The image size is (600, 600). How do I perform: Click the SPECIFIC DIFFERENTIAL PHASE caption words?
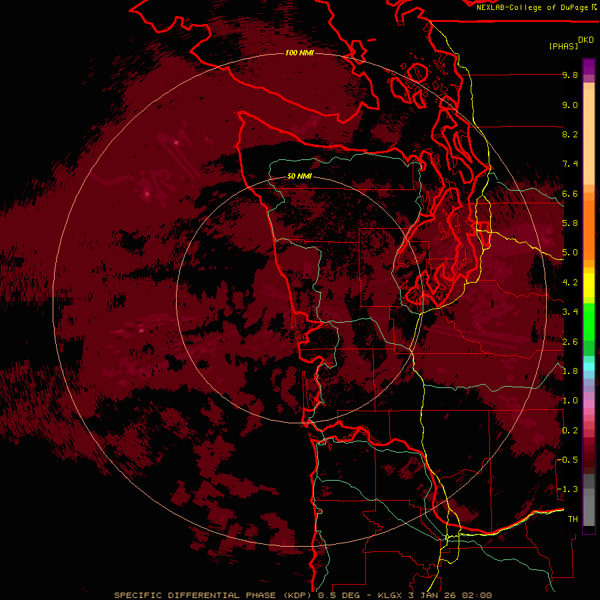click(195, 595)
